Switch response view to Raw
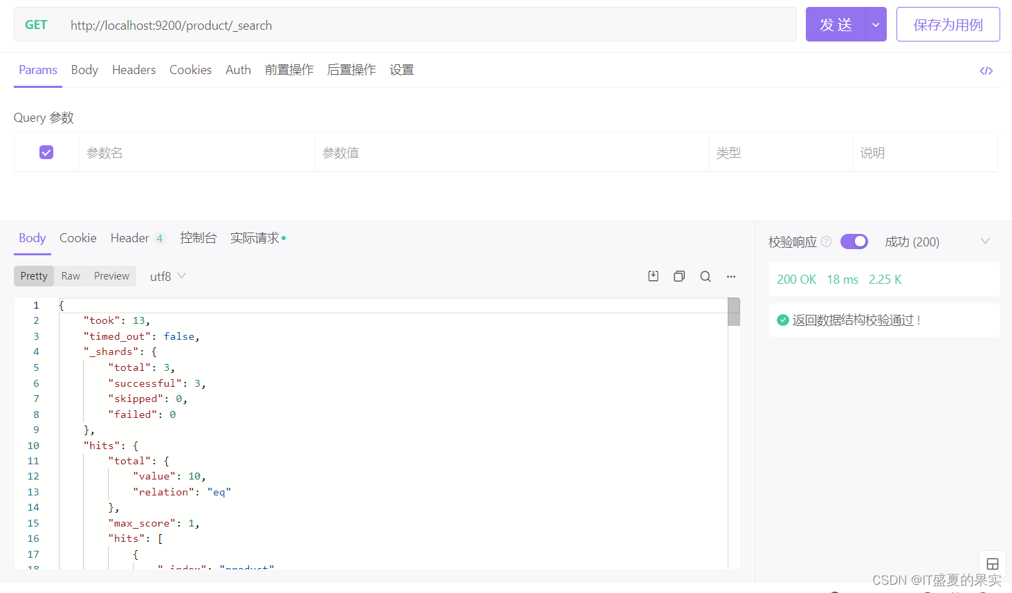 click(x=70, y=275)
